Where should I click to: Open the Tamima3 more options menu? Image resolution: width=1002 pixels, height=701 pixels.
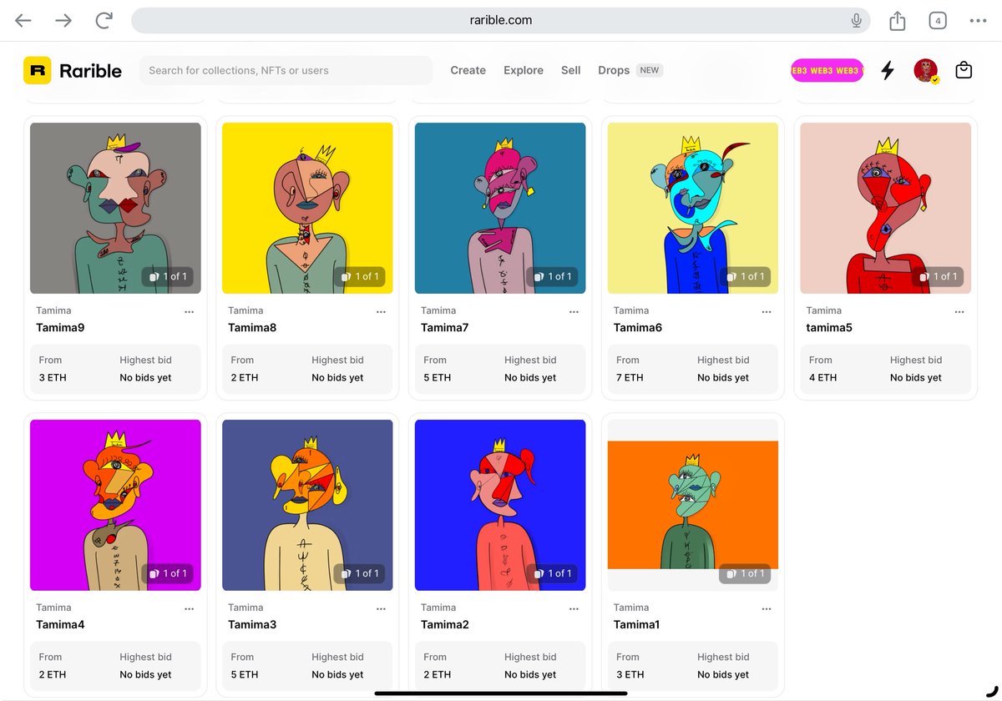pyautogui.click(x=381, y=608)
